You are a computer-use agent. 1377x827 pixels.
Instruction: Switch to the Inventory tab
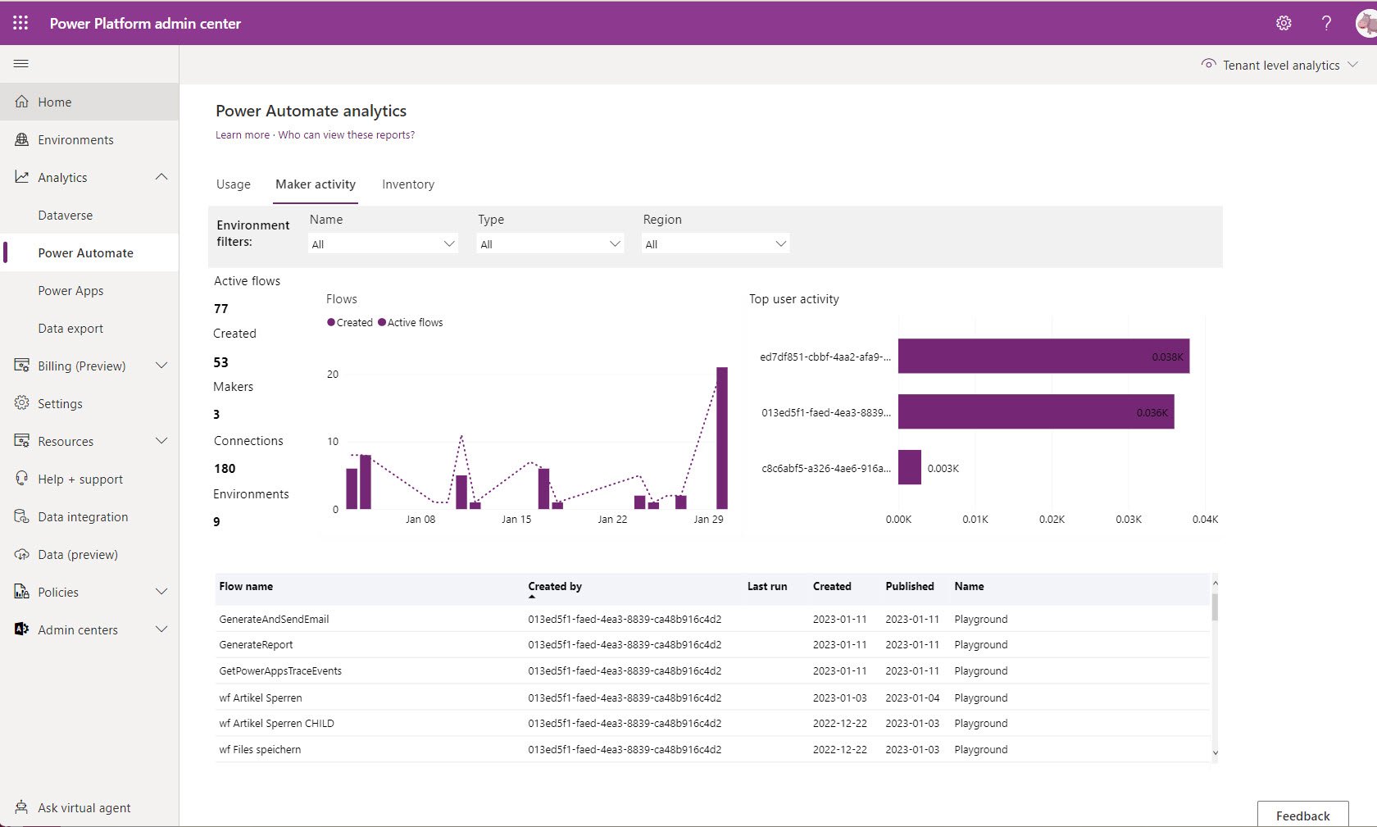[408, 184]
